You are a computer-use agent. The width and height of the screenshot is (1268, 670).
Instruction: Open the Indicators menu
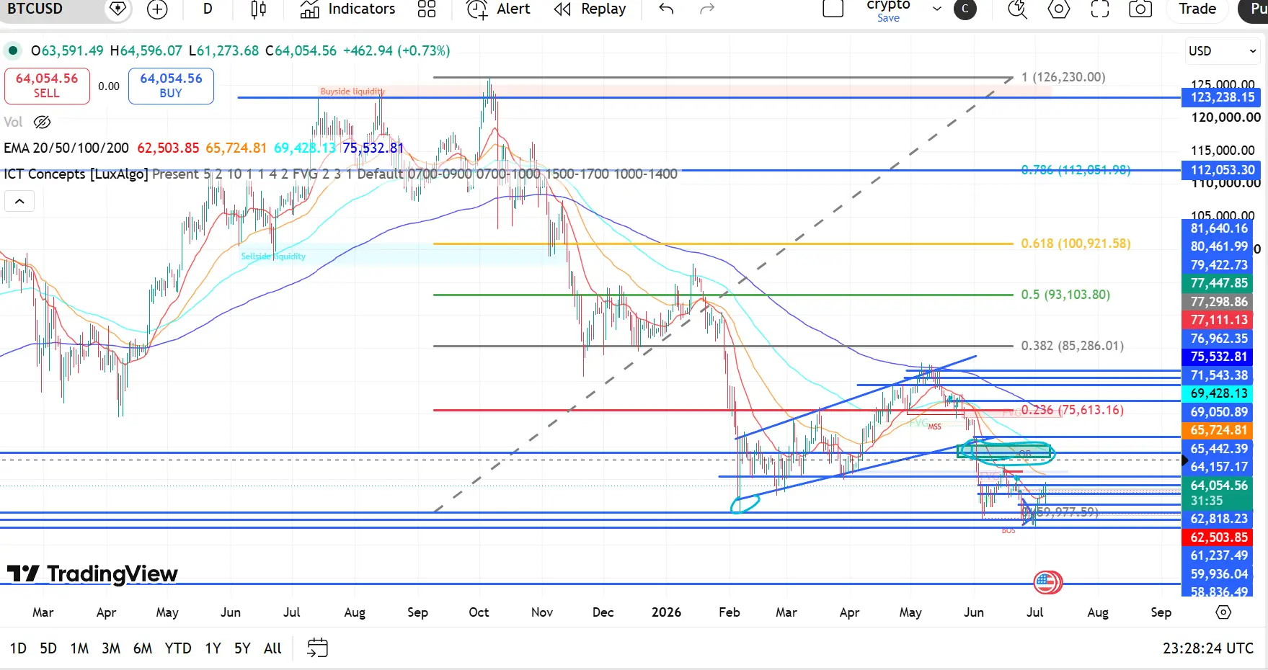click(x=348, y=9)
